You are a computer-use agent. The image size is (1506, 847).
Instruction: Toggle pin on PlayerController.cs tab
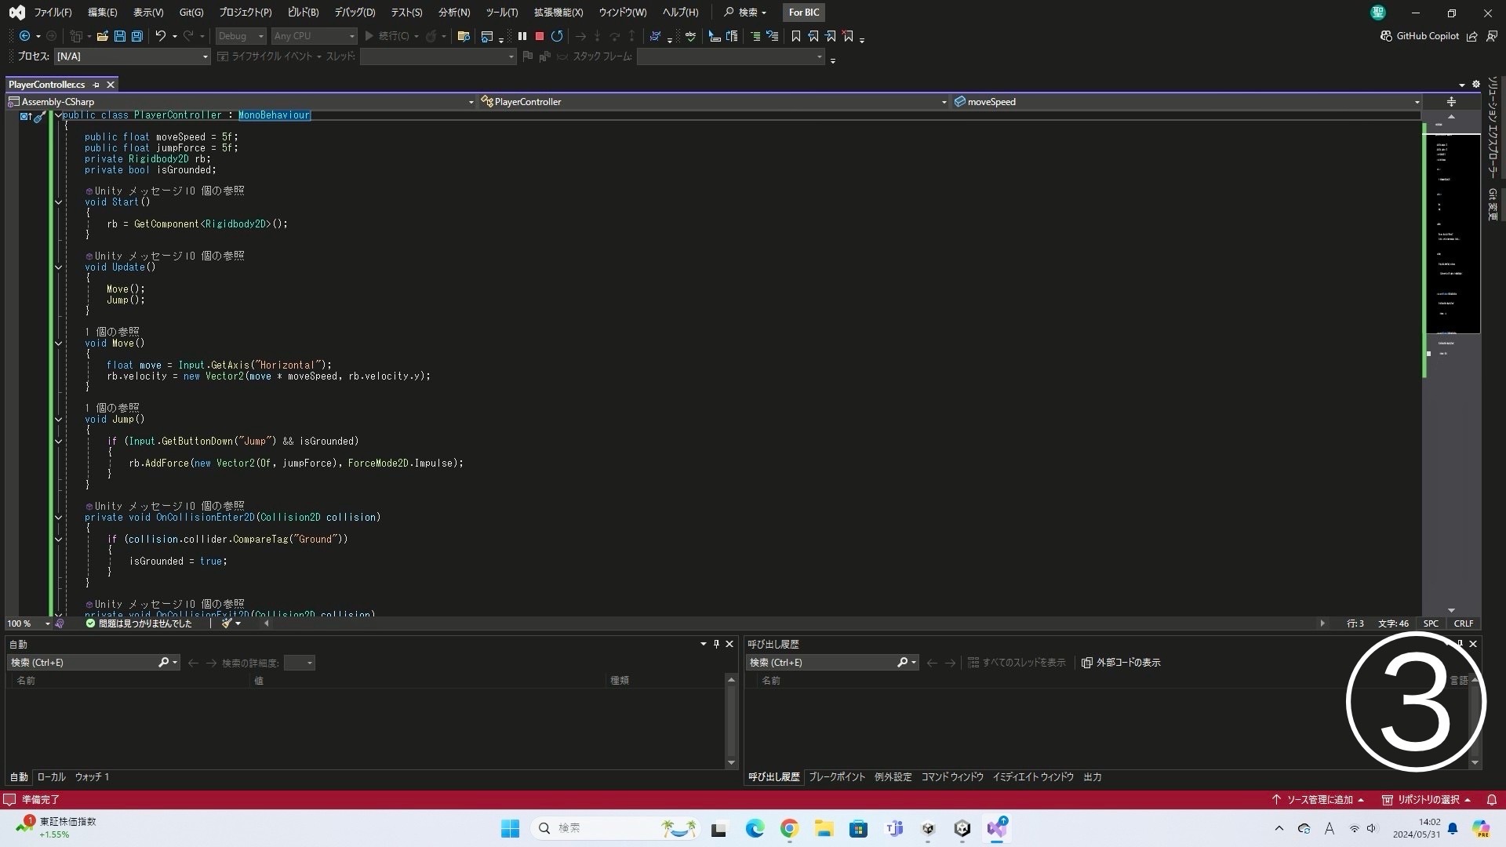pos(96,85)
